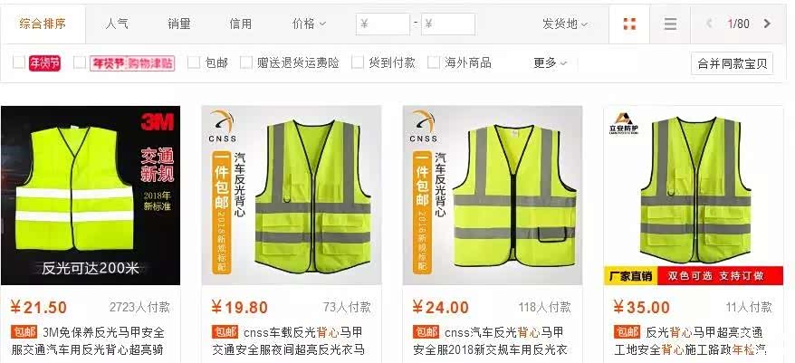Go to previous results page arrow
Image resolution: width=795 pixels, height=363 pixels.
coord(709,24)
